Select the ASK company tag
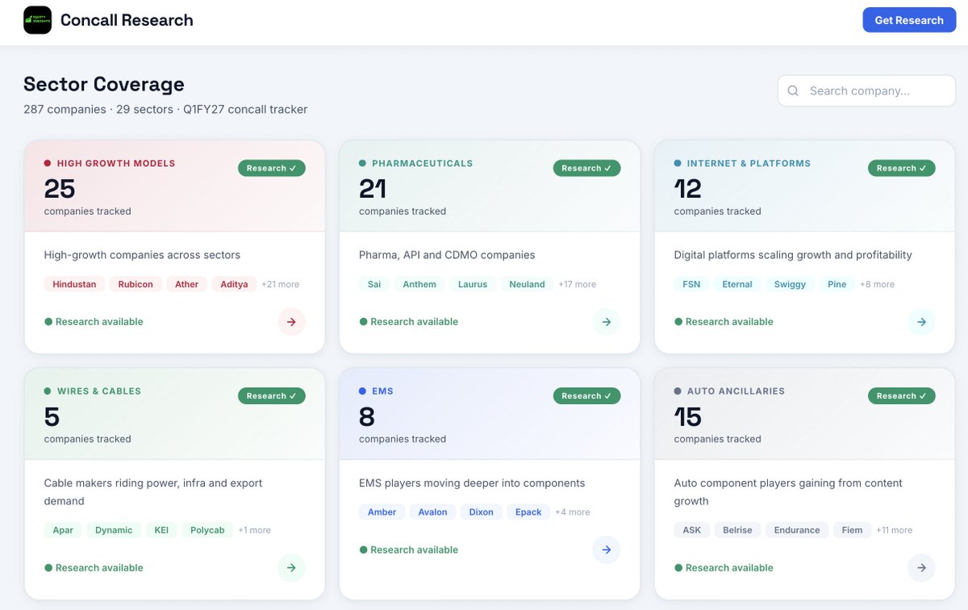This screenshot has width=968, height=610. coord(692,530)
